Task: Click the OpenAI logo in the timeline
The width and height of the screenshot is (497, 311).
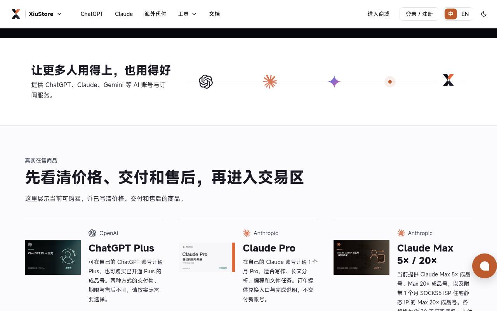Action: tap(206, 82)
